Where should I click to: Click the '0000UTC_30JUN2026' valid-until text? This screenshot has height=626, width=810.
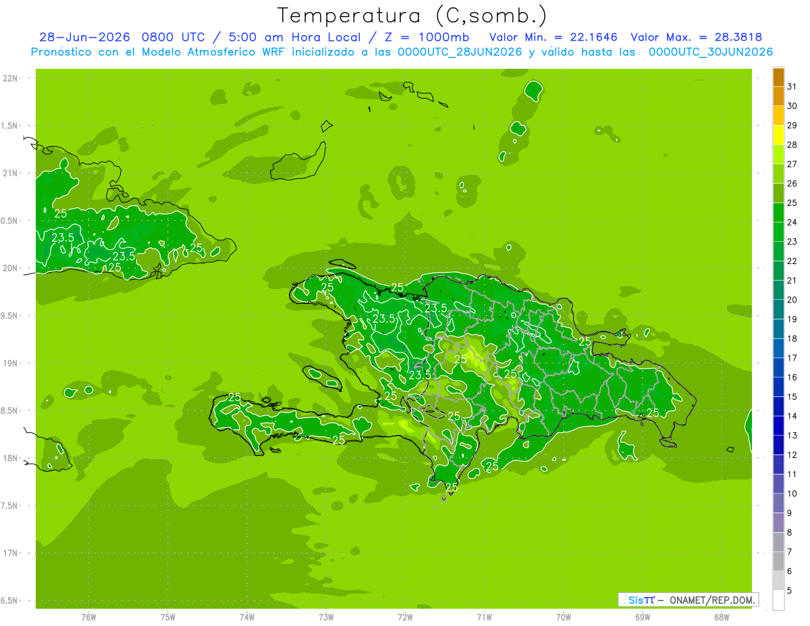pos(711,52)
